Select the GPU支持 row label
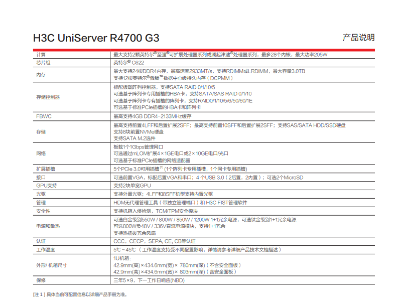 click(46, 186)
